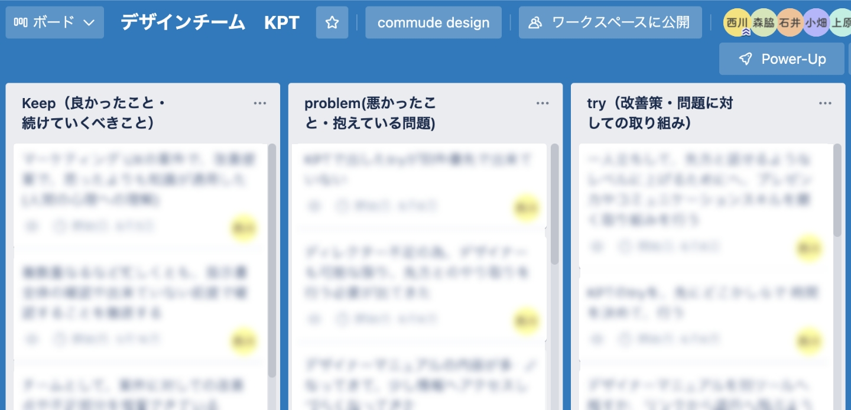851x410 pixels.
Task: Open the top card in the Keep list
Action: (x=139, y=194)
